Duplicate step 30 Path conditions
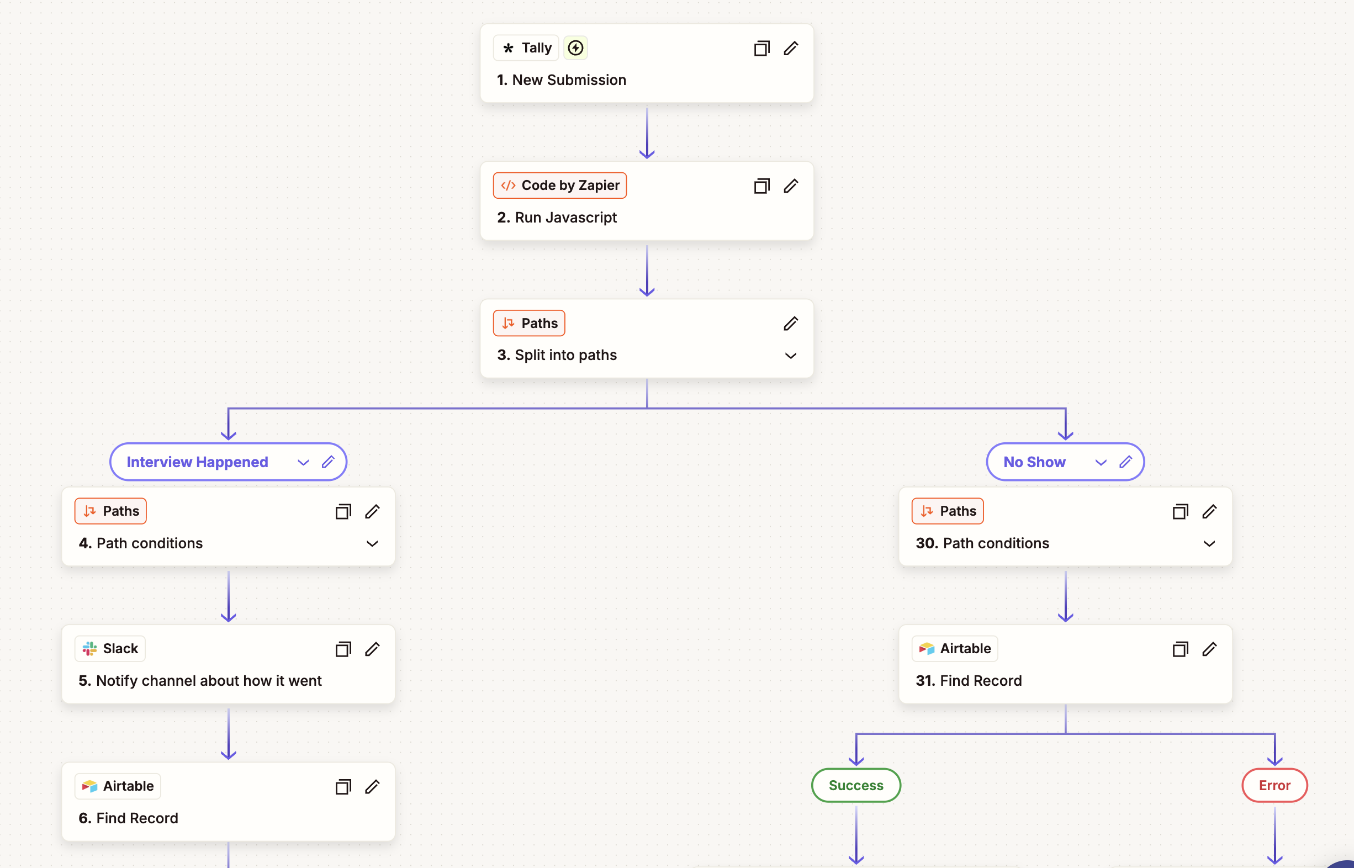The height and width of the screenshot is (868, 1354). click(x=1181, y=512)
